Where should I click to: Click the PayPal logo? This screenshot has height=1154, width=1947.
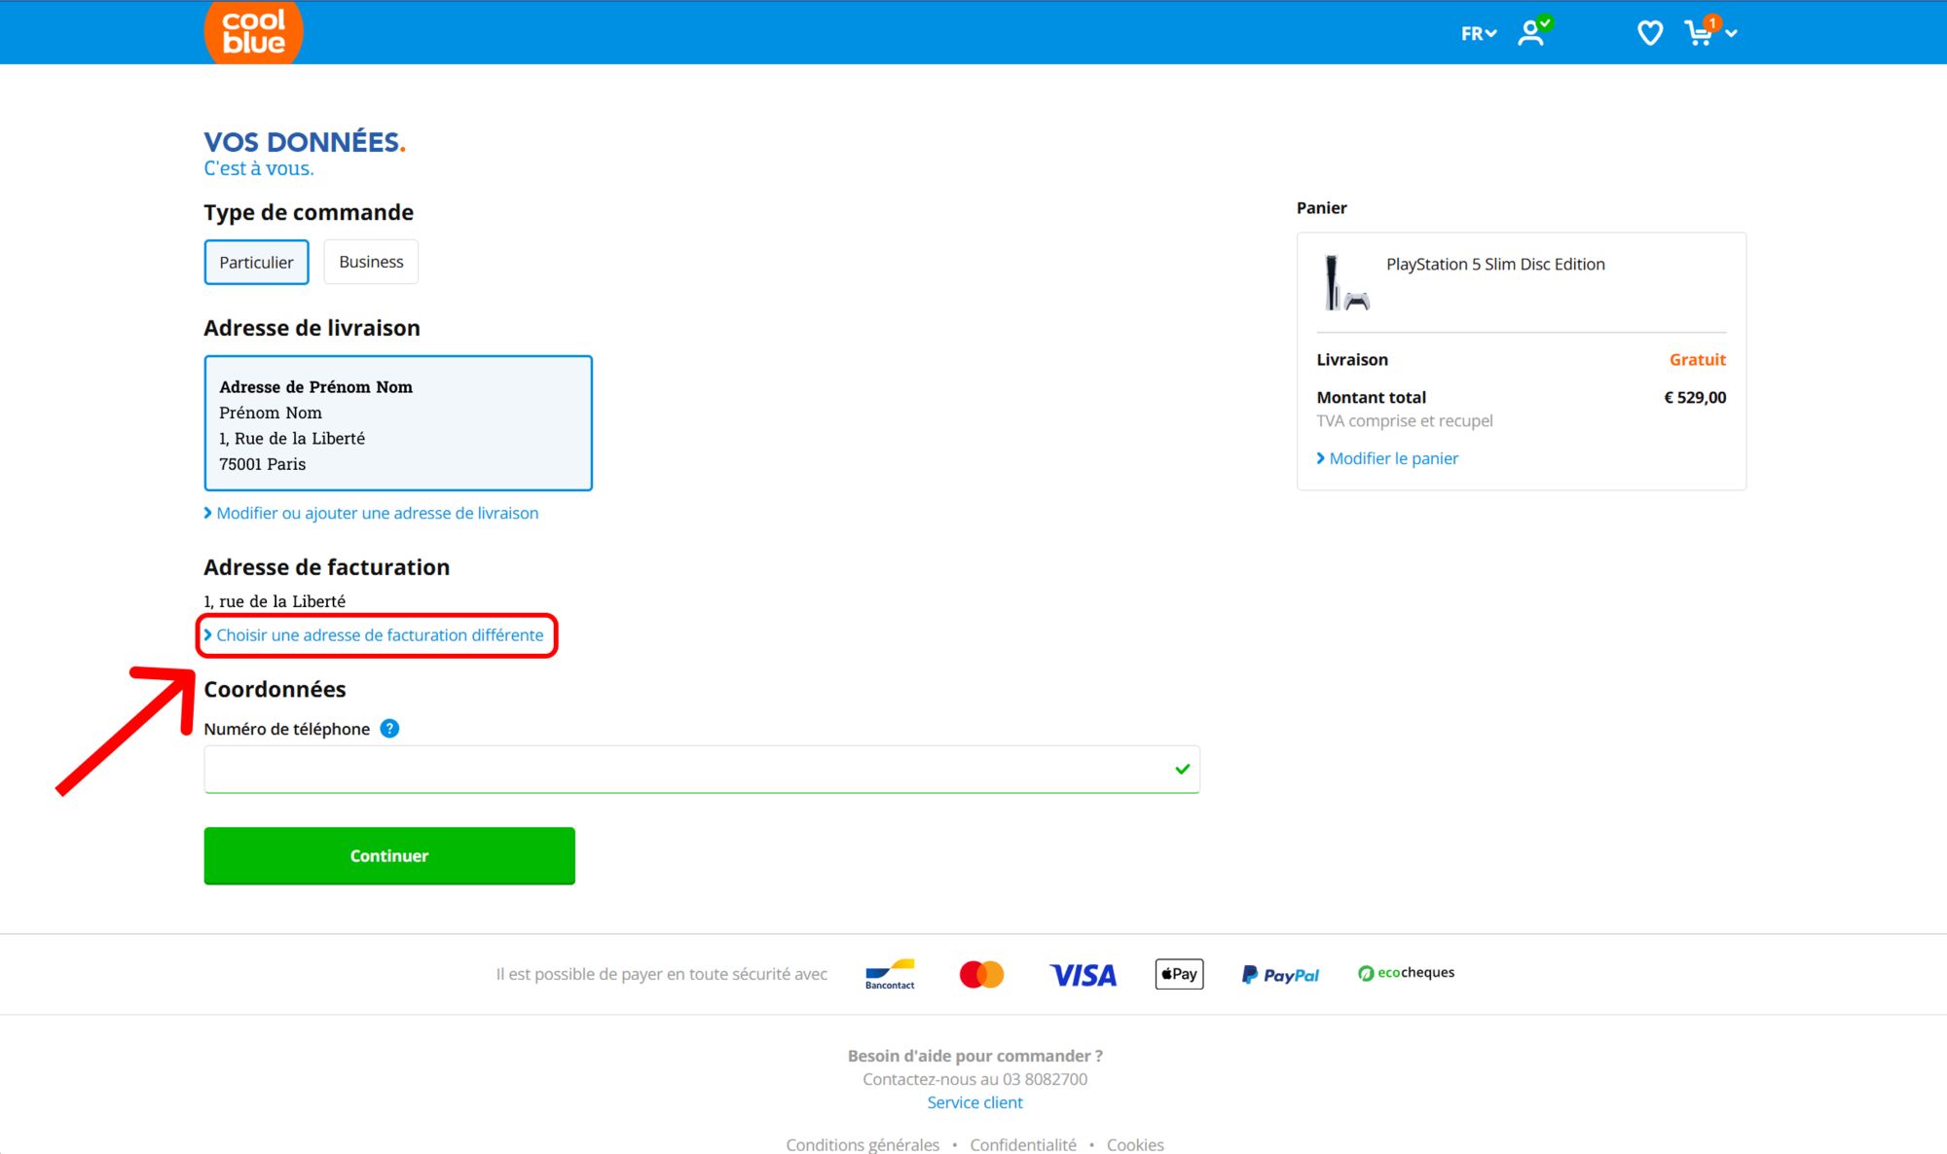point(1280,975)
